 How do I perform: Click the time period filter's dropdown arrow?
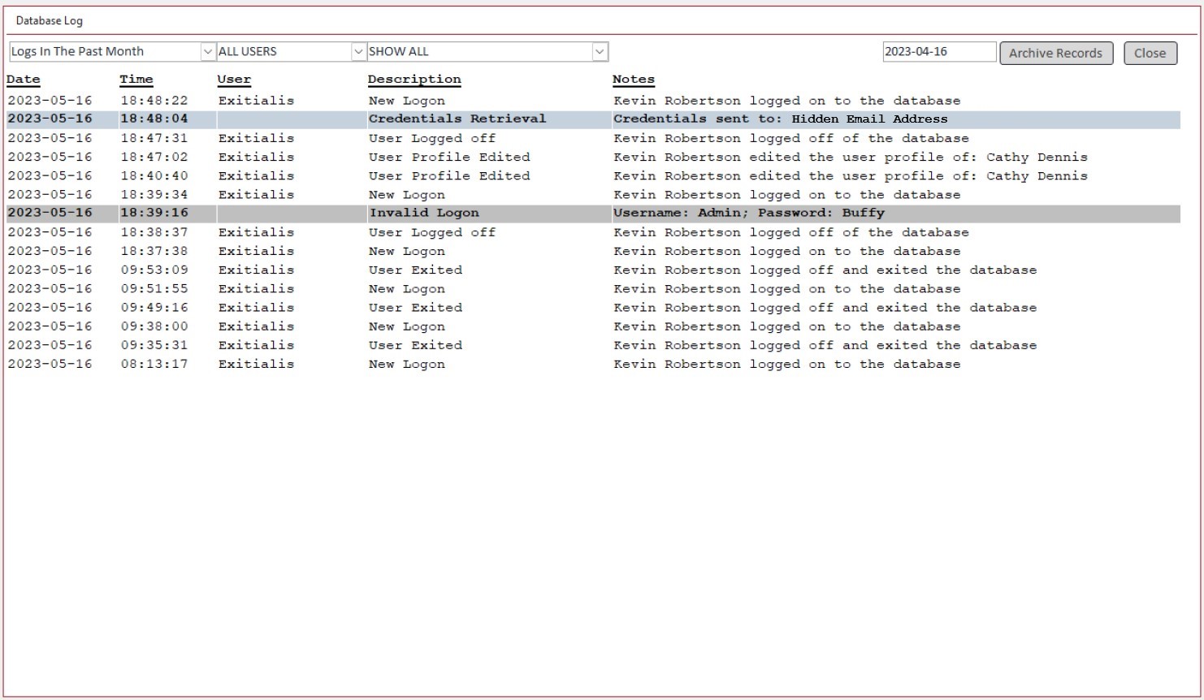point(209,51)
